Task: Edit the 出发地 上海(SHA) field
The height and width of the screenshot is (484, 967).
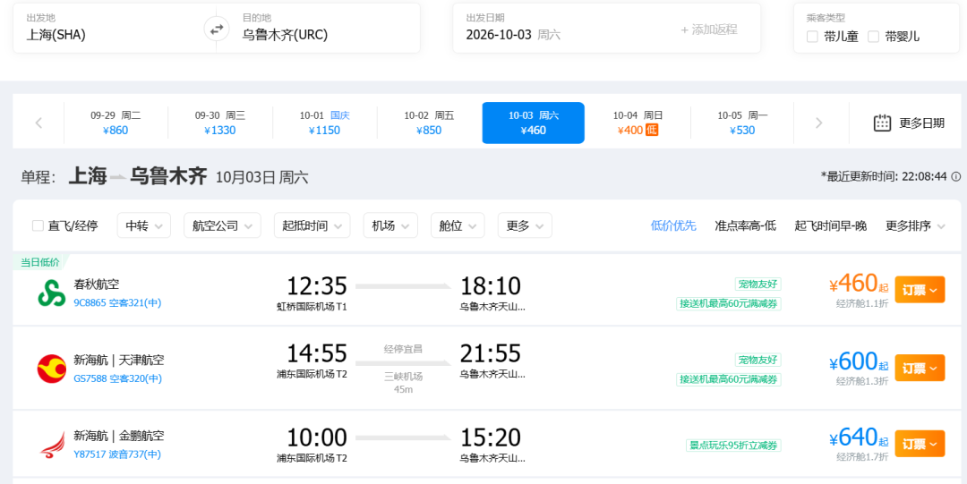Action: pyautogui.click(x=114, y=28)
